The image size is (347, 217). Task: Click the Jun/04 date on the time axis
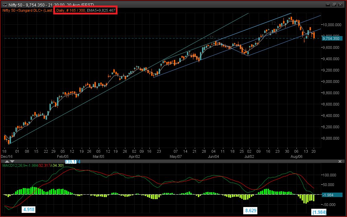213,156
